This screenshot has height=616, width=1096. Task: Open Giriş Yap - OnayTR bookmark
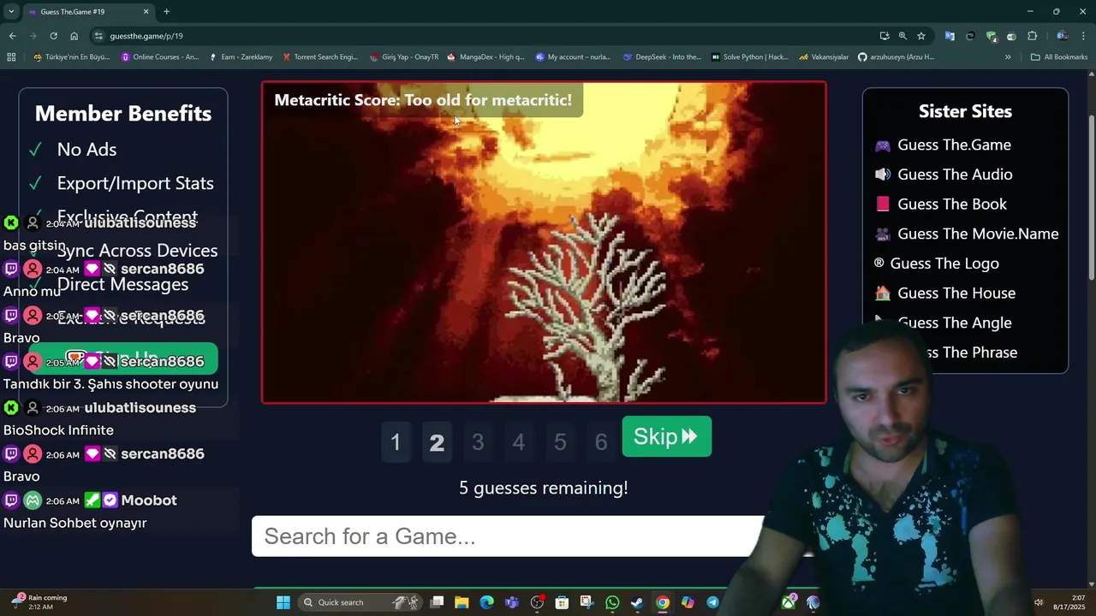[x=404, y=57]
